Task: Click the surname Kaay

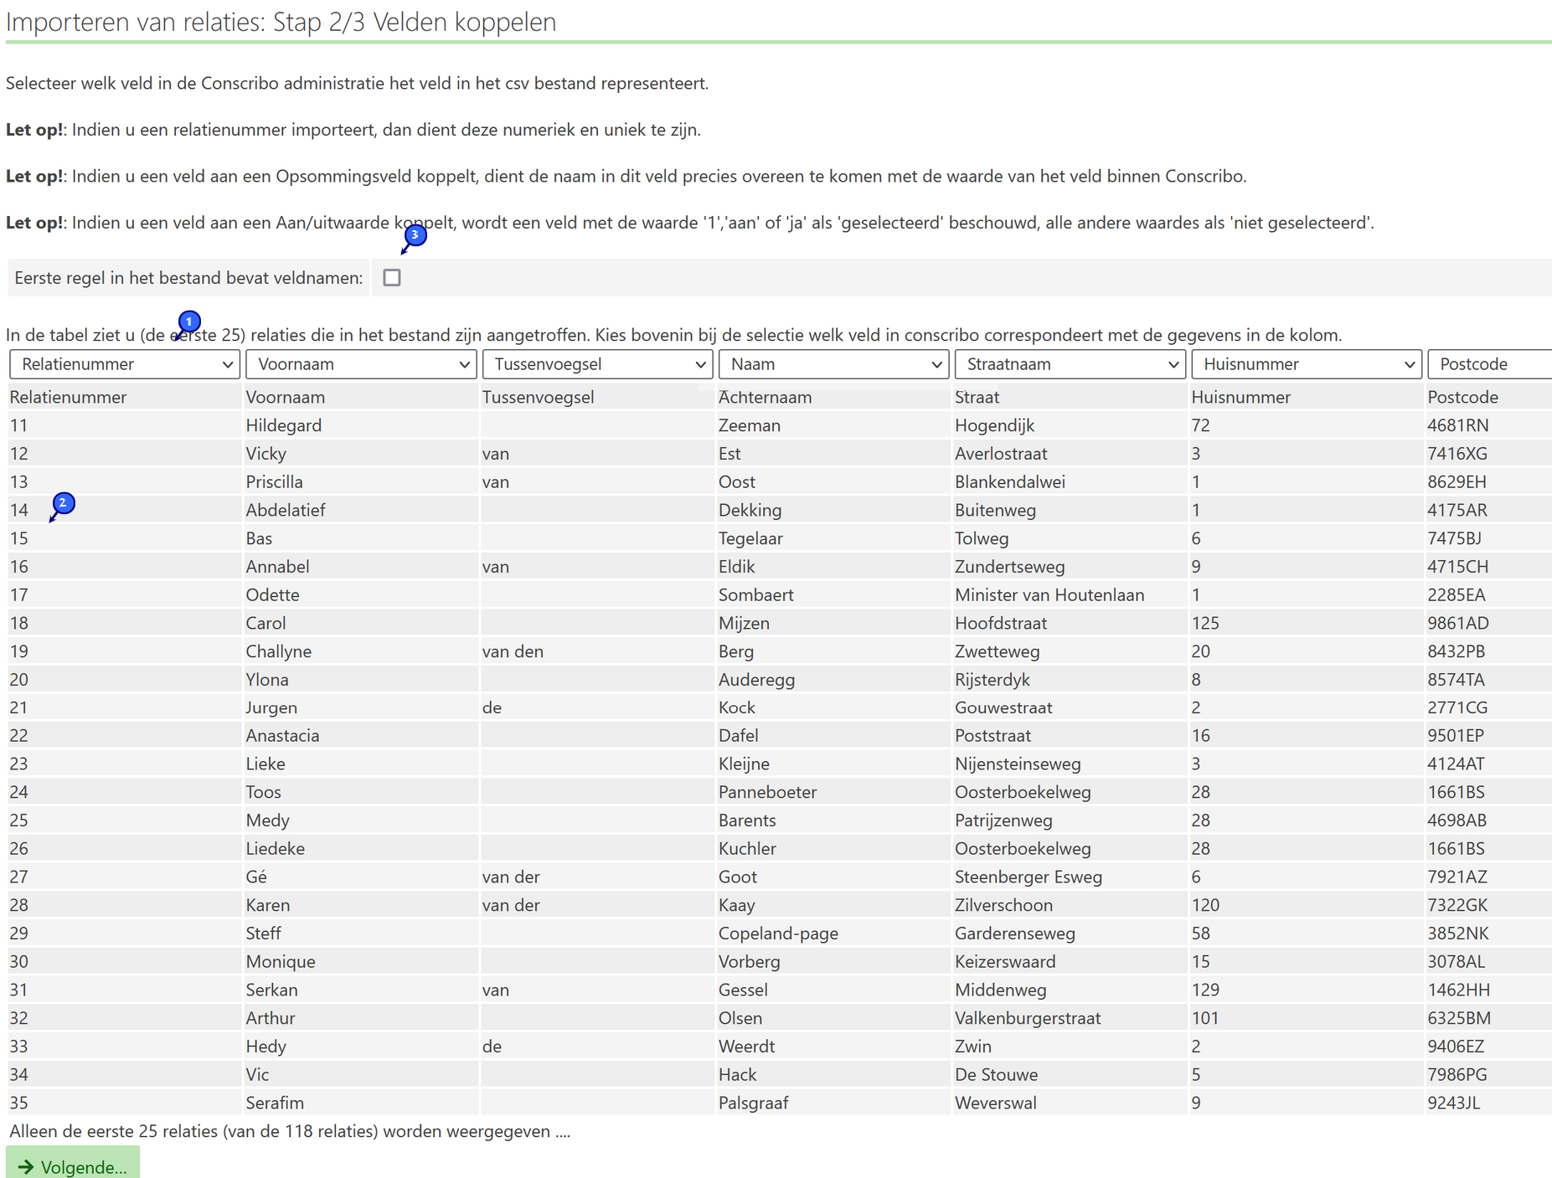Action: point(737,905)
